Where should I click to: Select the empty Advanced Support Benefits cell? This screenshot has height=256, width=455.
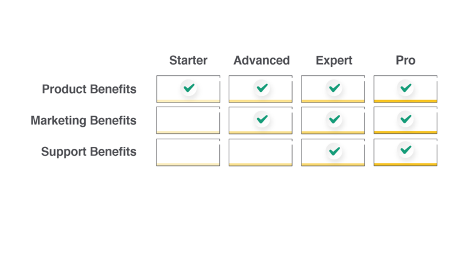click(x=261, y=152)
